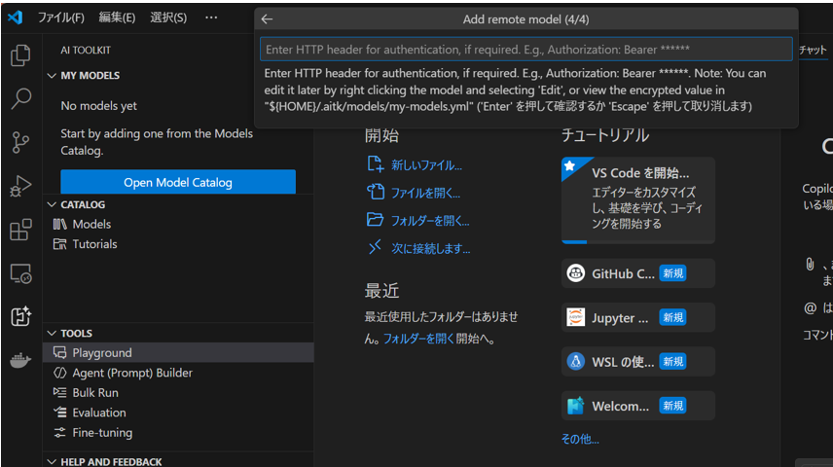This screenshot has height=467, width=833.
Task: Select the AI Toolkit activity bar icon
Action: tap(20, 316)
